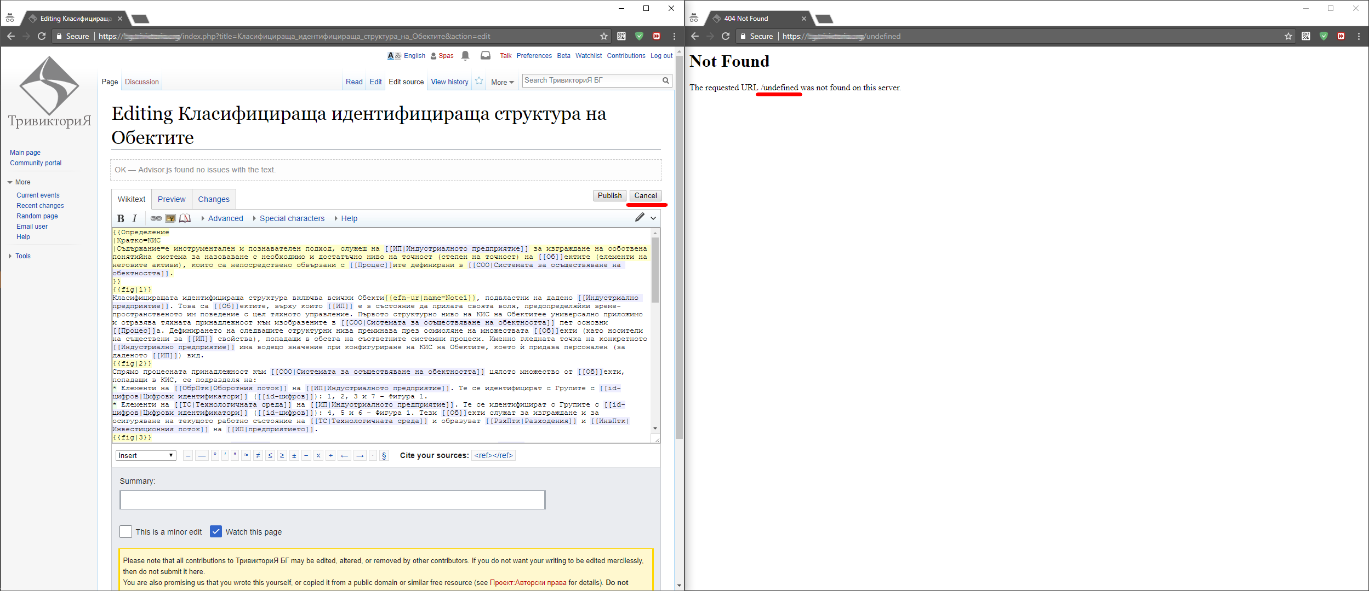Open the View history tab
Screen dimensions: 1369x591
(x=449, y=82)
